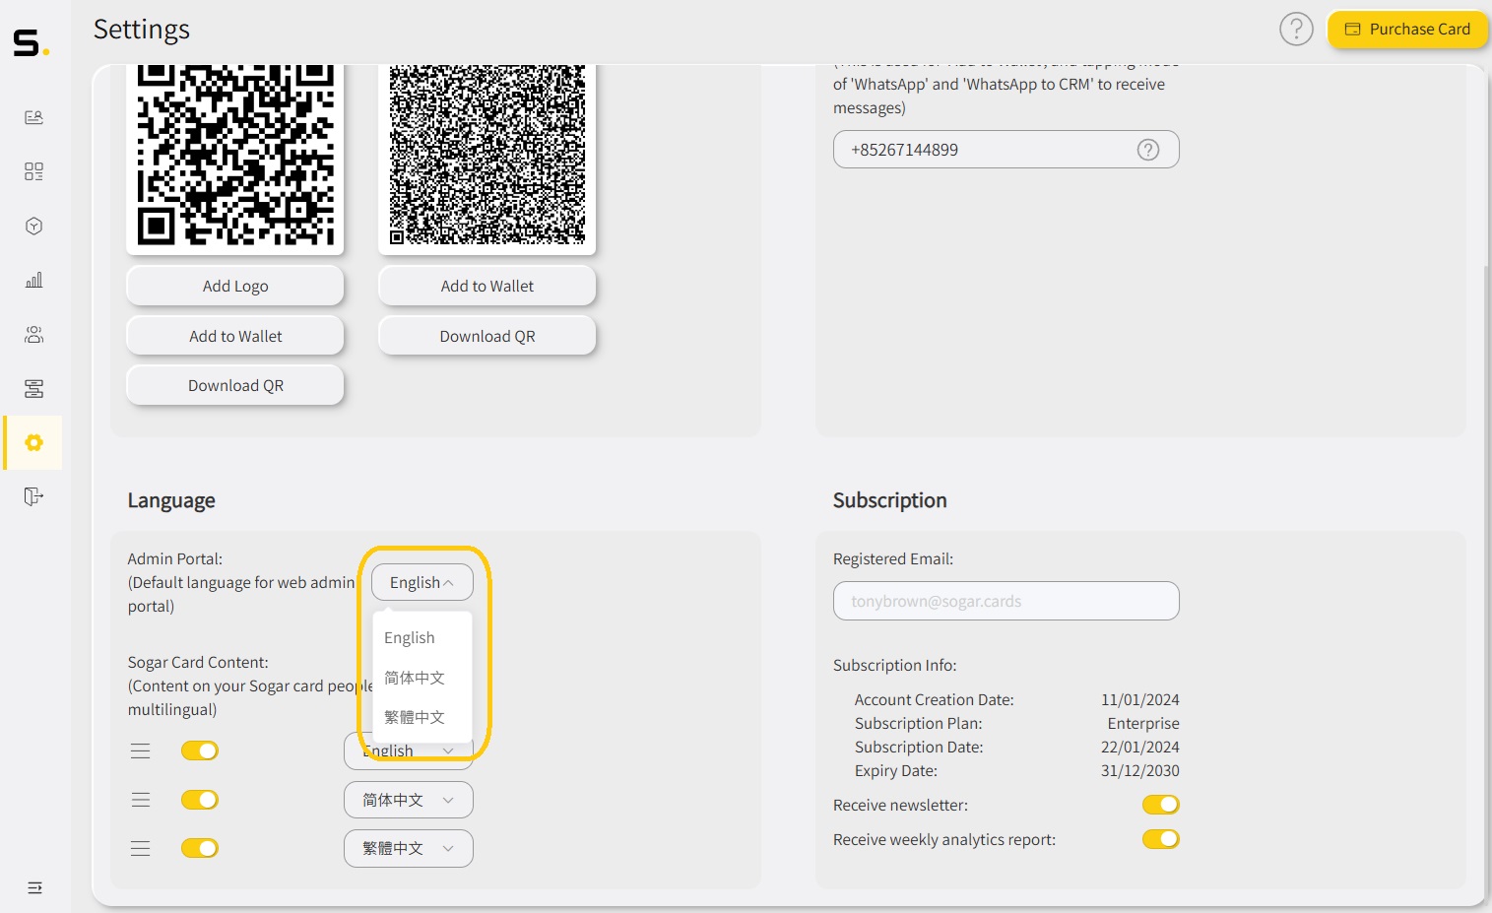The width and height of the screenshot is (1492, 913).
Task: Click the Admin Portal label
Action: 175,558
